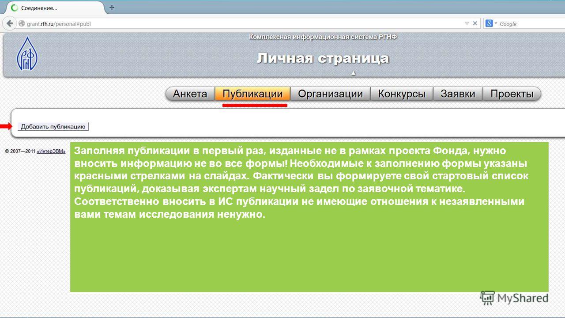The width and height of the screenshot is (565, 318).
Task: Select the Соединение… browser tab
Action: point(56,8)
